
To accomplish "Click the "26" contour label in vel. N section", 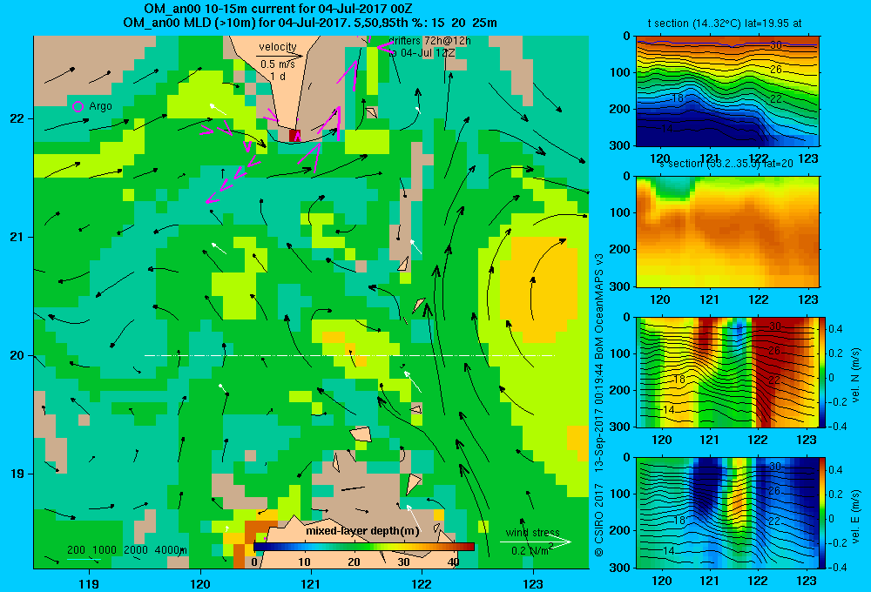I will [774, 351].
